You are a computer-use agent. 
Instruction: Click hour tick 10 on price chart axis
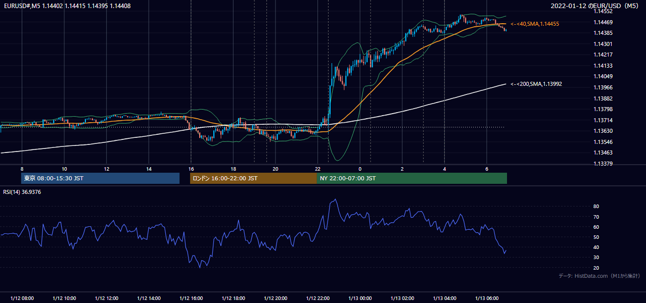[x=64, y=169]
